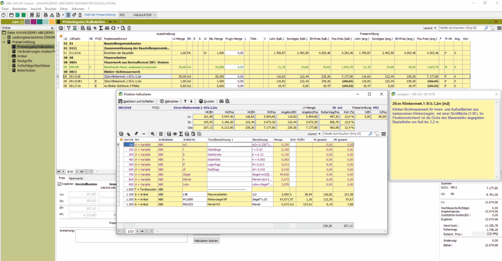Click the zoom magnifier icon in calculation toolbar
Viewport: 502px width, 261px height.
(x=153, y=134)
